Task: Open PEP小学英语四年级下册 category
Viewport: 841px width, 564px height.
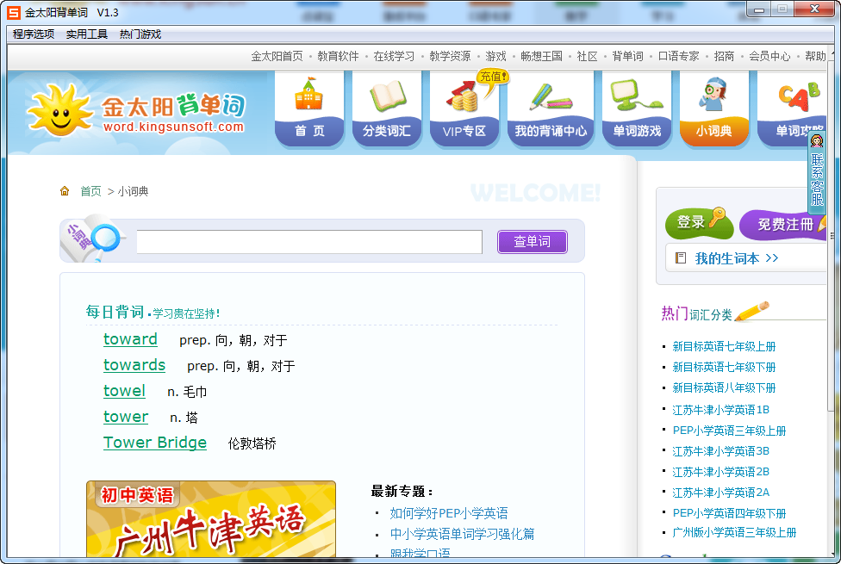Action: (730, 513)
